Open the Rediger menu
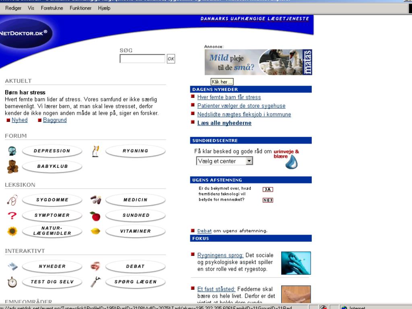 [13, 8]
